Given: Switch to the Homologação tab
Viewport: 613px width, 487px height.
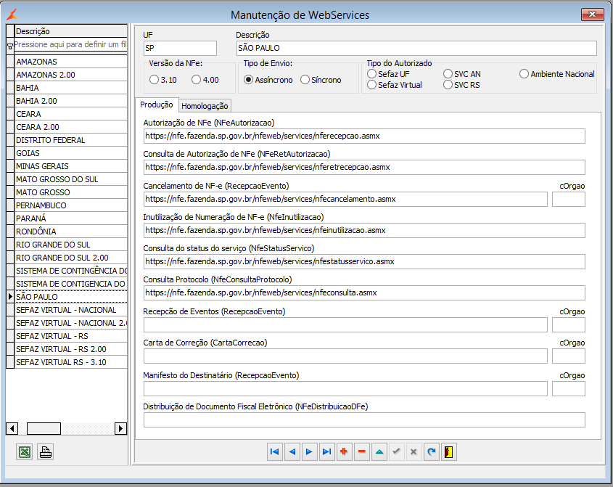Looking at the screenshot, I should pyautogui.click(x=205, y=106).
